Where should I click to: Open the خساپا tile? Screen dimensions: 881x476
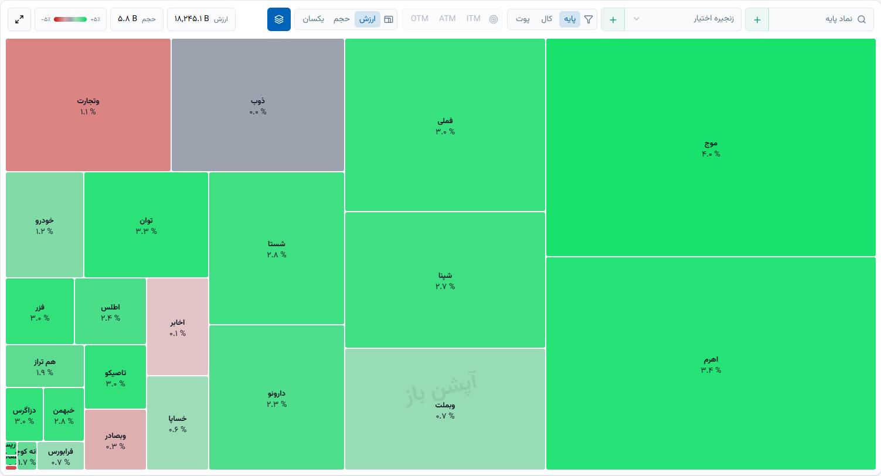[178, 423]
